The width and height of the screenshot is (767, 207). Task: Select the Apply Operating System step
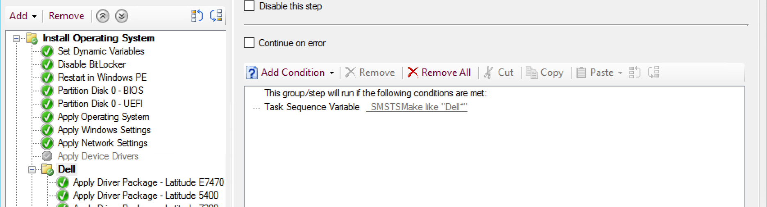[x=103, y=117]
